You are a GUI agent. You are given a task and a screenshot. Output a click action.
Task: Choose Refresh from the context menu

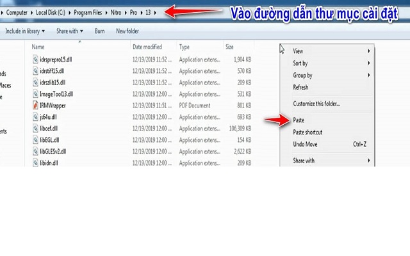[331, 87]
